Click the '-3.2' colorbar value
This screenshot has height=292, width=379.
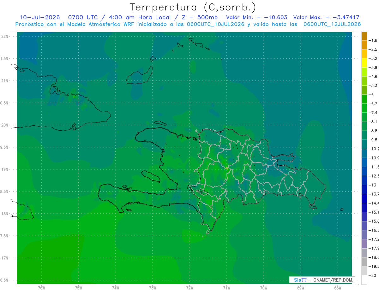(x=373, y=59)
